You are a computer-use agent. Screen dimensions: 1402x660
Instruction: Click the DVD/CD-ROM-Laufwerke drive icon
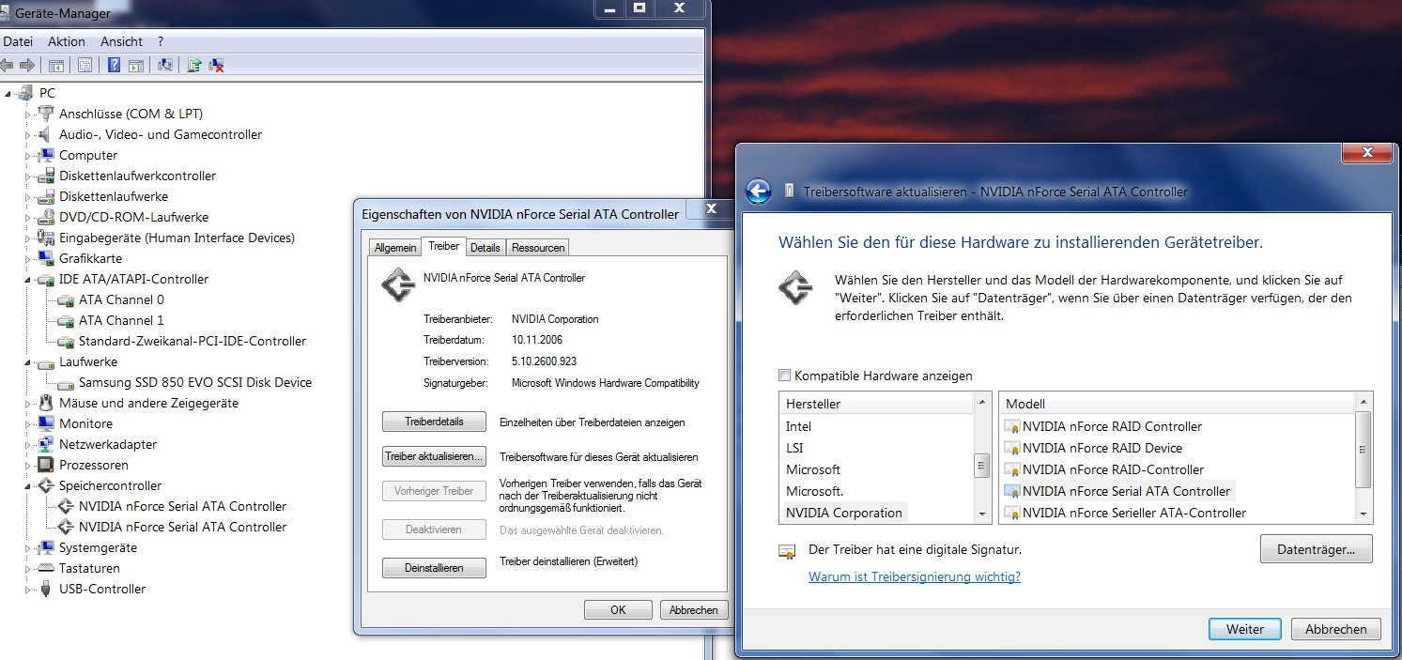tap(45, 217)
